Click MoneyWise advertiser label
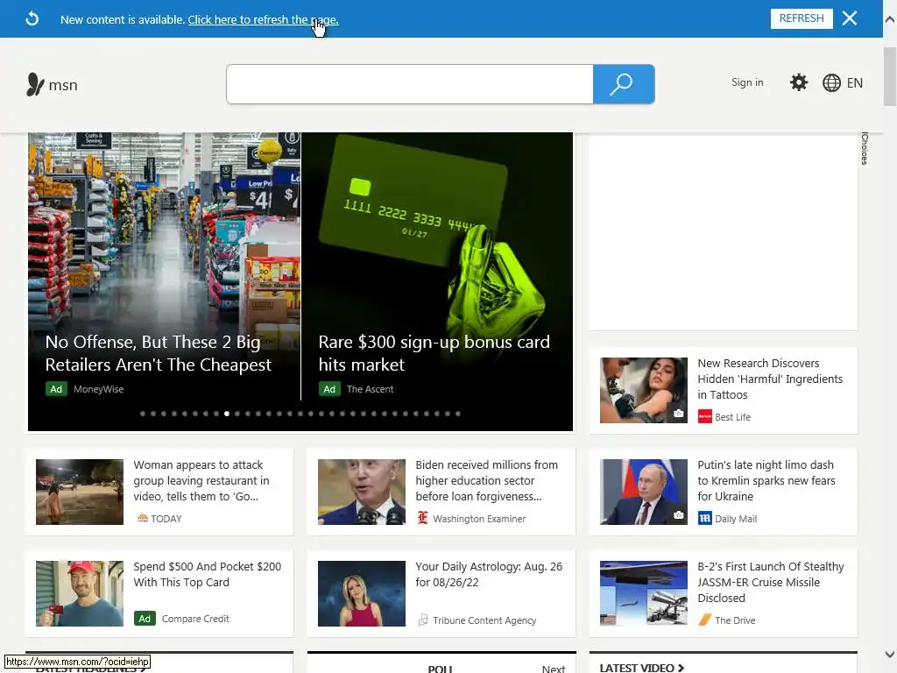897x673 pixels. [98, 389]
